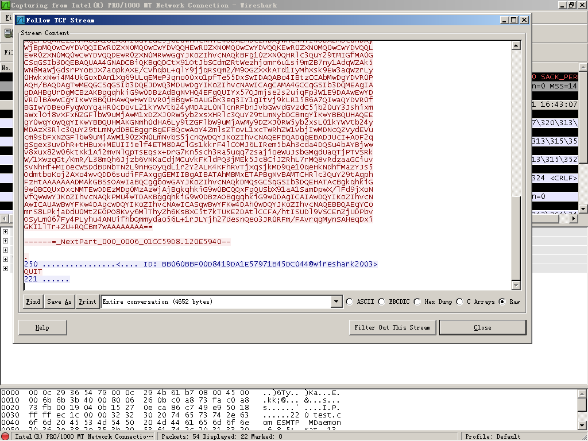Minimize the main Wireshark window

[x=562, y=5]
